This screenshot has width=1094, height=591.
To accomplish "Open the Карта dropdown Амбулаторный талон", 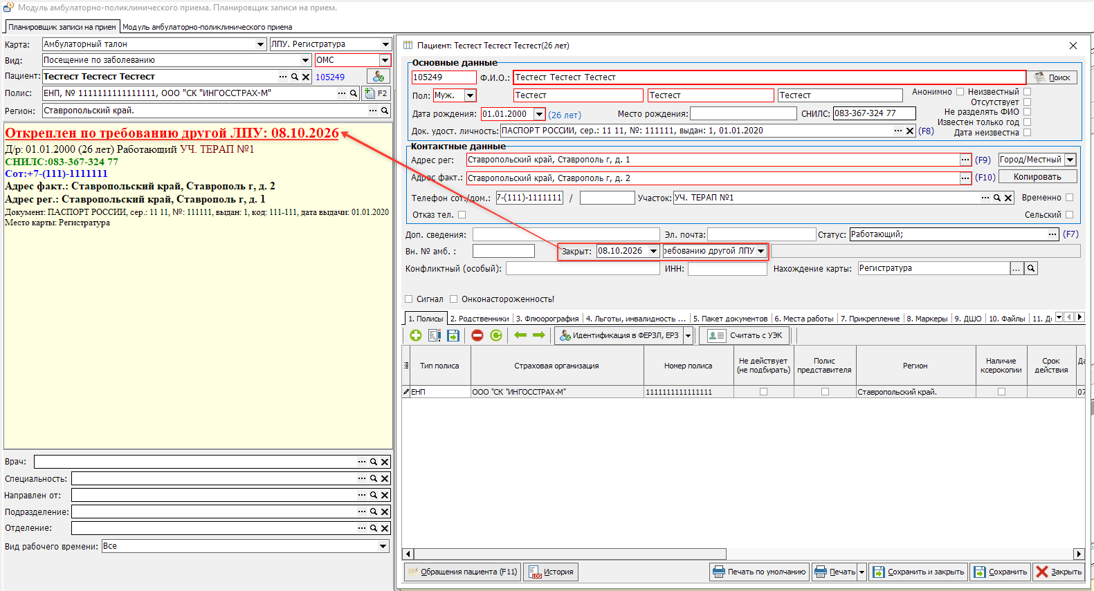I will [x=260, y=44].
